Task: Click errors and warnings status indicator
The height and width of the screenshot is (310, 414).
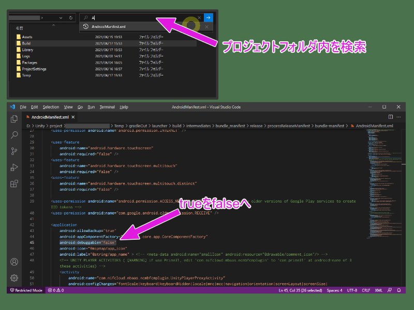Action: pos(56,290)
